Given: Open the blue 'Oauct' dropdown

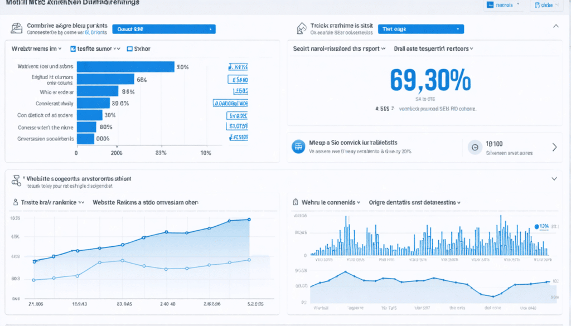Looking at the screenshot, I should (x=164, y=29).
